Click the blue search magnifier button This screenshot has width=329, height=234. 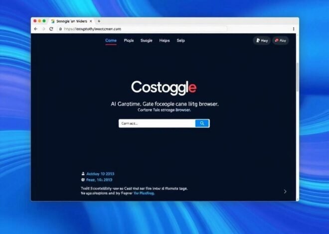click(x=202, y=123)
